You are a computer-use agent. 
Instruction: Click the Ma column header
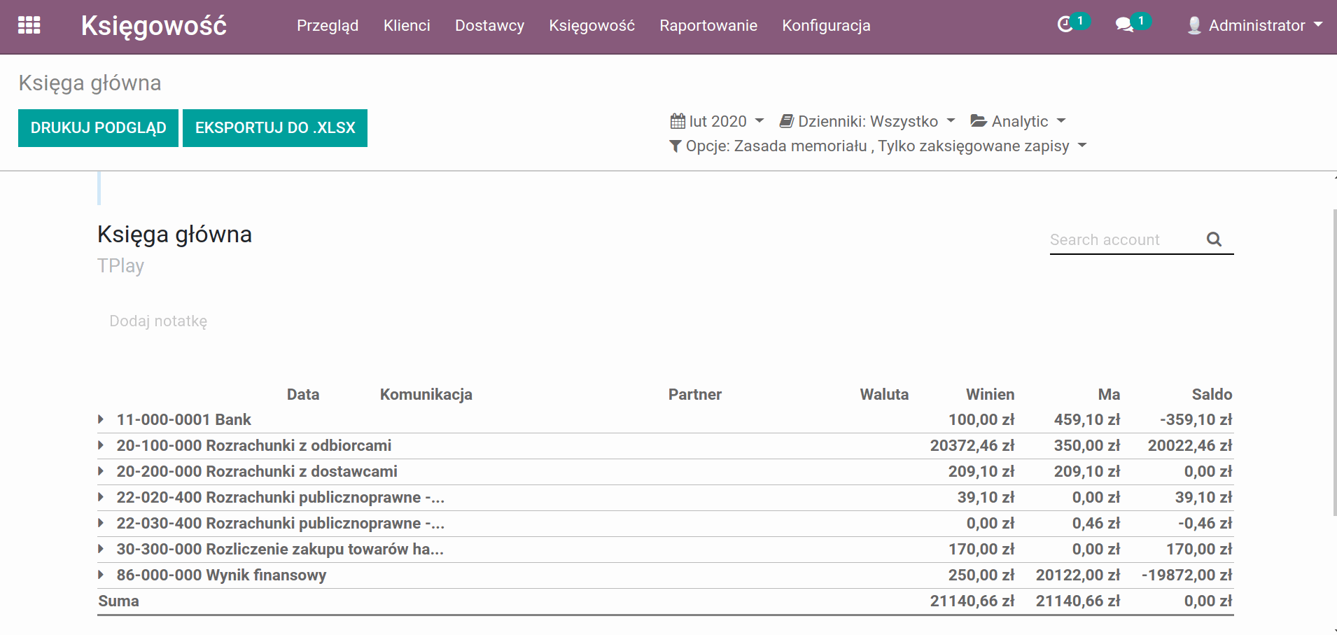tap(1109, 394)
